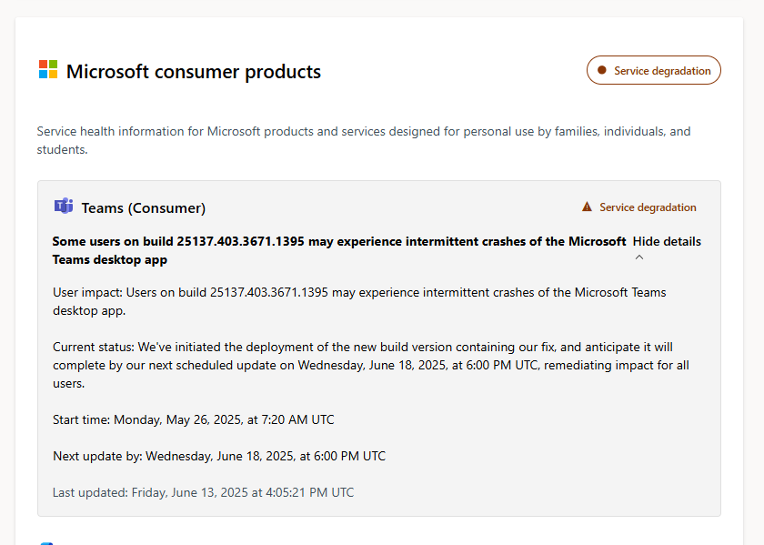The height and width of the screenshot is (545, 764).
Task: Click the Next update by line
Action: coord(218,456)
